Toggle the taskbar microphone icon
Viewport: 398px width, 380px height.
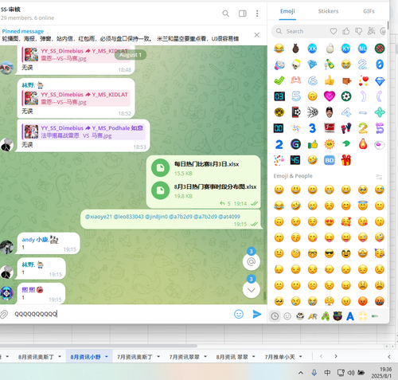click(x=314, y=373)
